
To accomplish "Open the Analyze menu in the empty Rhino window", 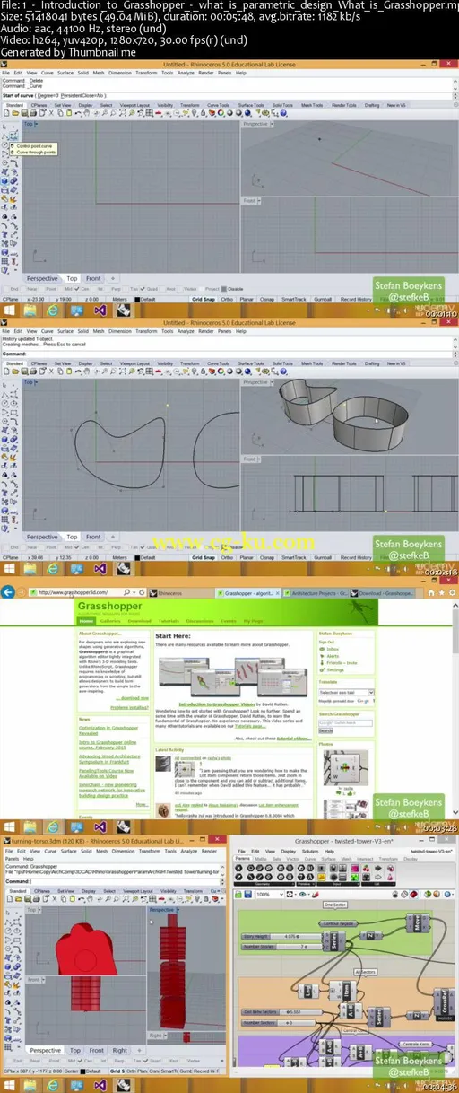I will click(x=185, y=71).
